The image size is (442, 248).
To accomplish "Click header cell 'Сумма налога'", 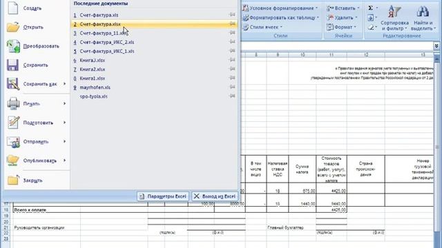I will click(302, 169).
